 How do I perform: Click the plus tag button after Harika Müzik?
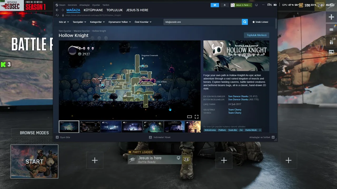[x=260, y=130]
